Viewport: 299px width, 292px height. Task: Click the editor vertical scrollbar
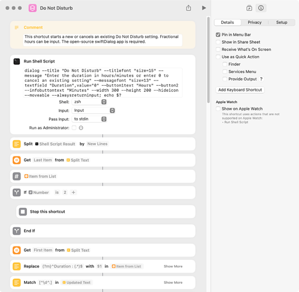tap(208, 60)
